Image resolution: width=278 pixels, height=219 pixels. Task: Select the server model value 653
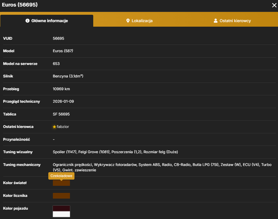tap(56, 64)
